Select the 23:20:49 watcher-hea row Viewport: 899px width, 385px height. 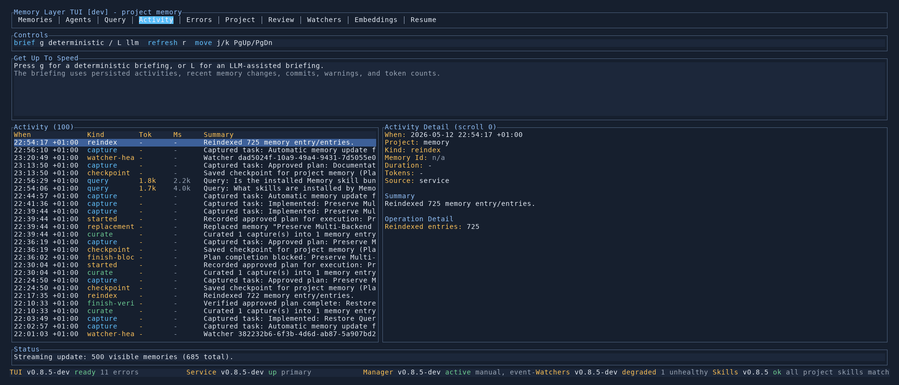pos(195,158)
